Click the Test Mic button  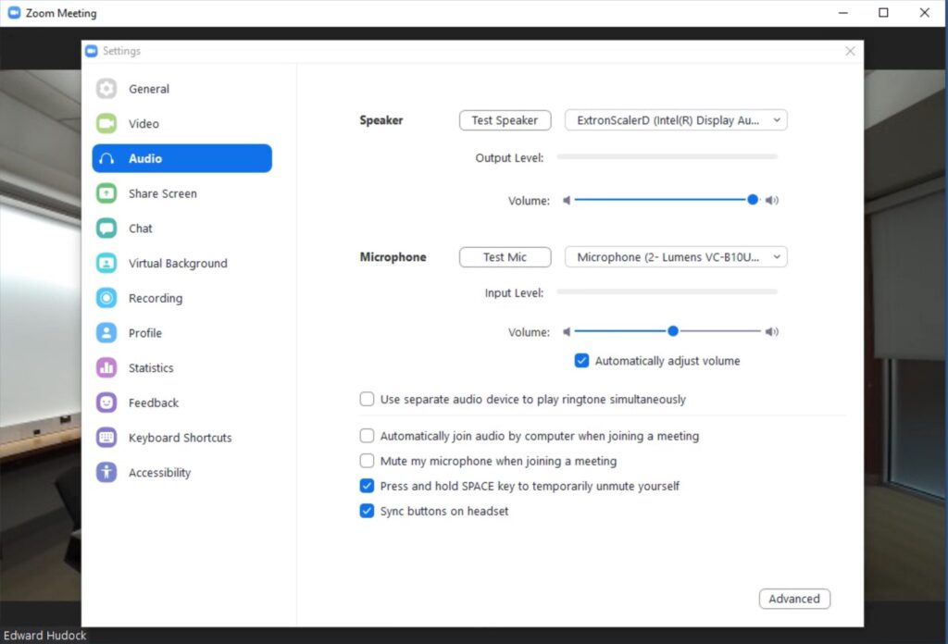505,256
